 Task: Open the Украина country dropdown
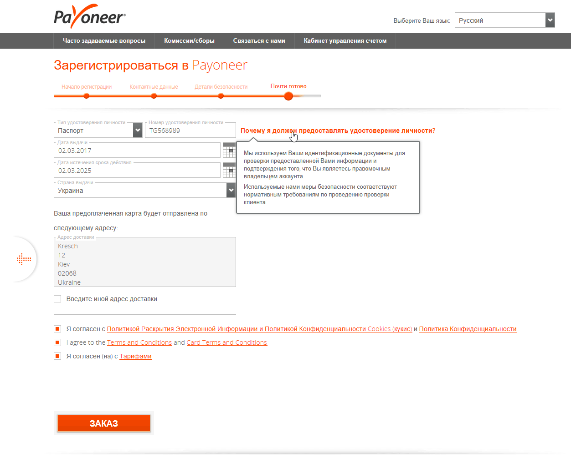click(145, 190)
